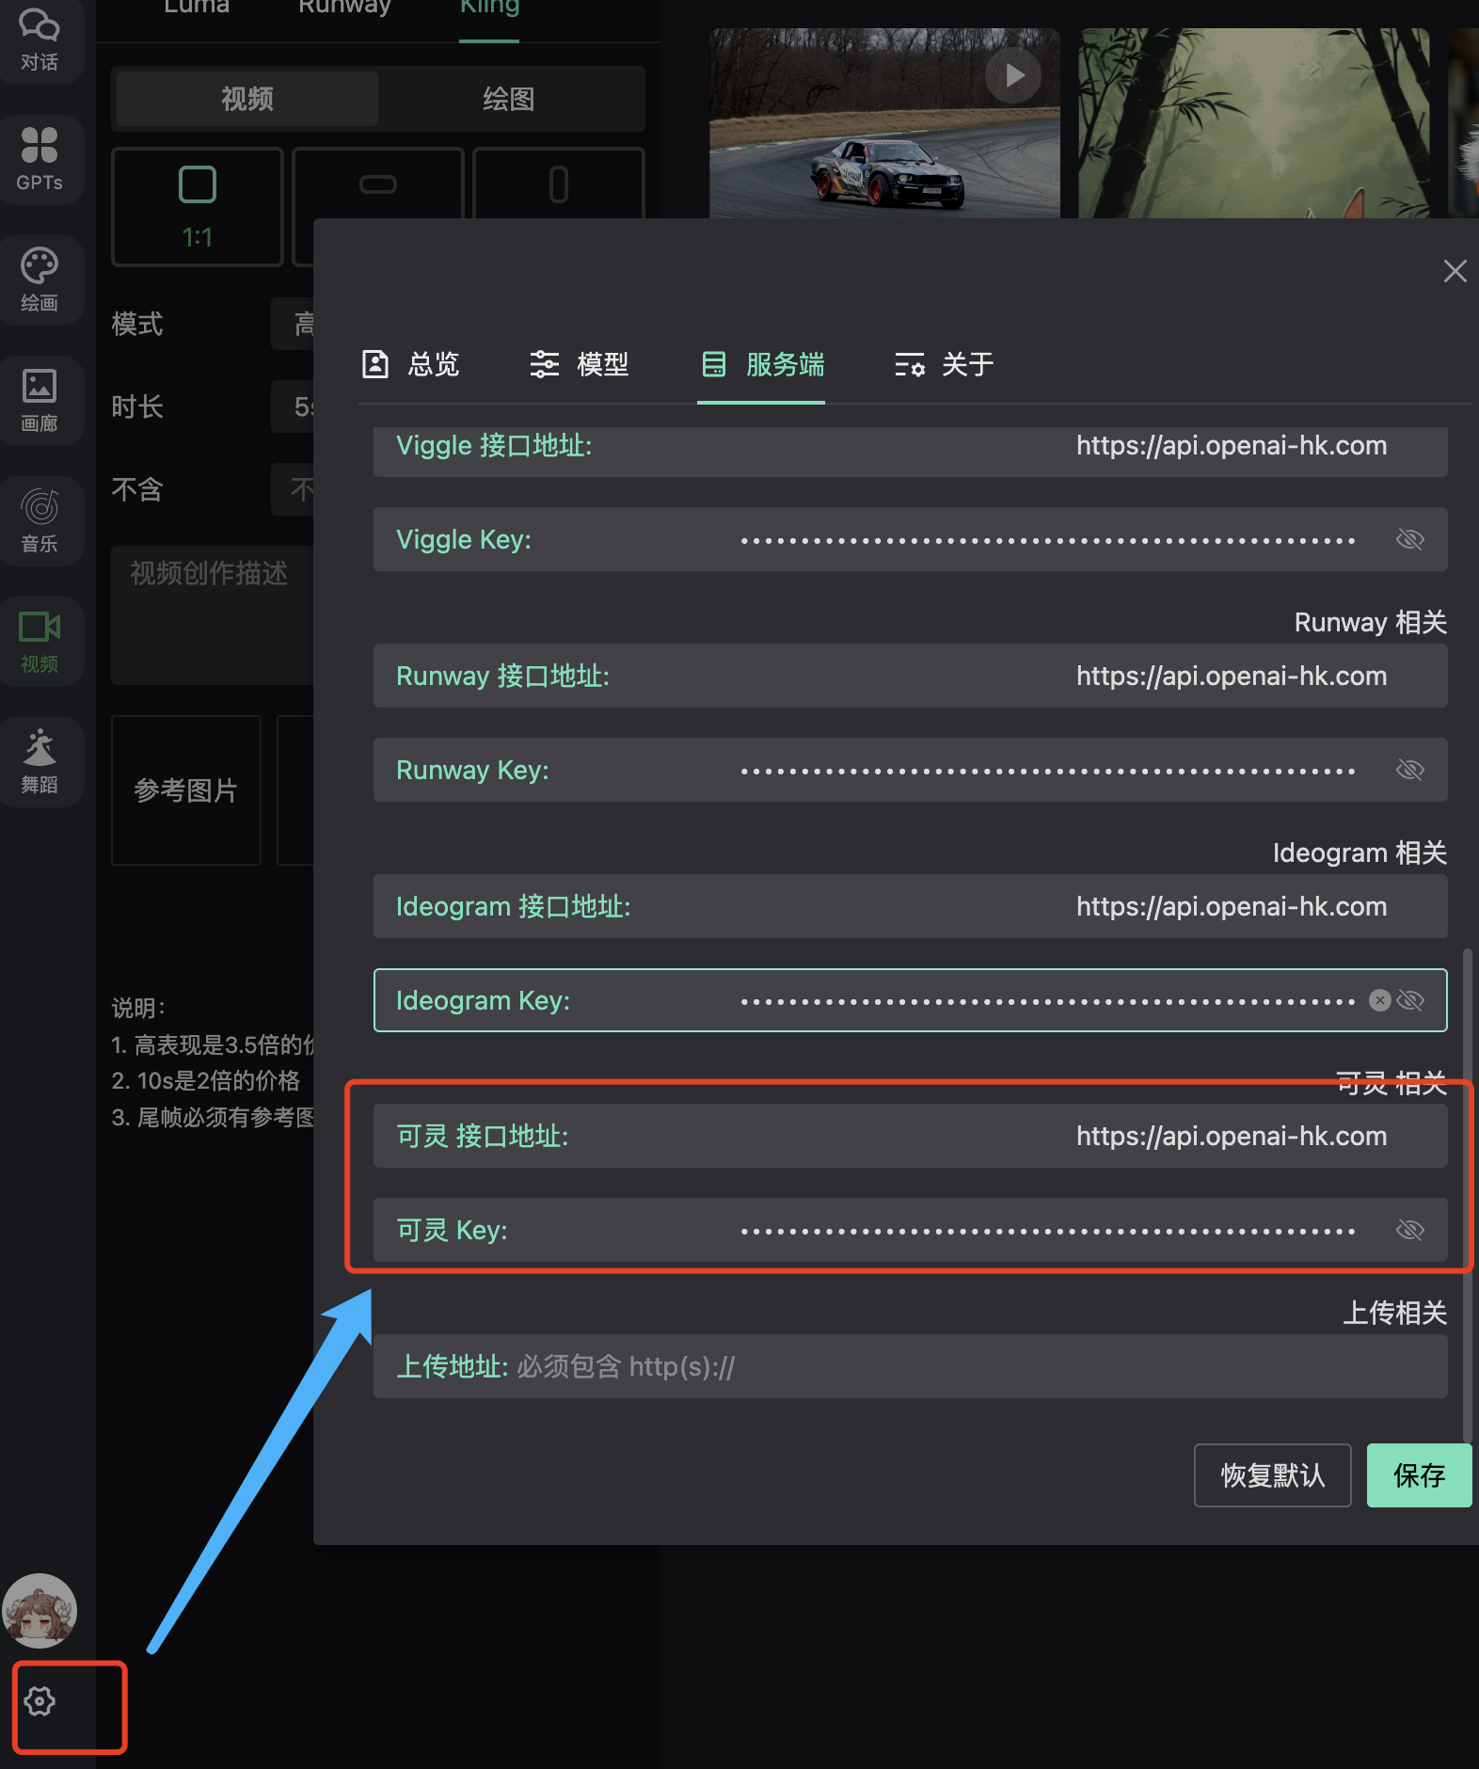The height and width of the screenshot is (1769, 1479).
Task: Show the Viggle Key value
Action: [x=1409, y=539]
